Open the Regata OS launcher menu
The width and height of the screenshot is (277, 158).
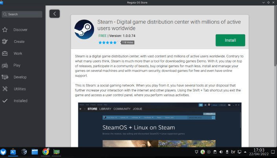[x=3, y=152]
